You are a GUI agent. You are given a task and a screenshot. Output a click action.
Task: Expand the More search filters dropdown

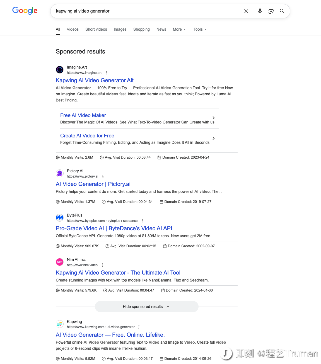(179, 29)
